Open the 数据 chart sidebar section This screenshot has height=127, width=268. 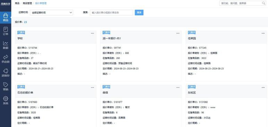click(6, 45)
